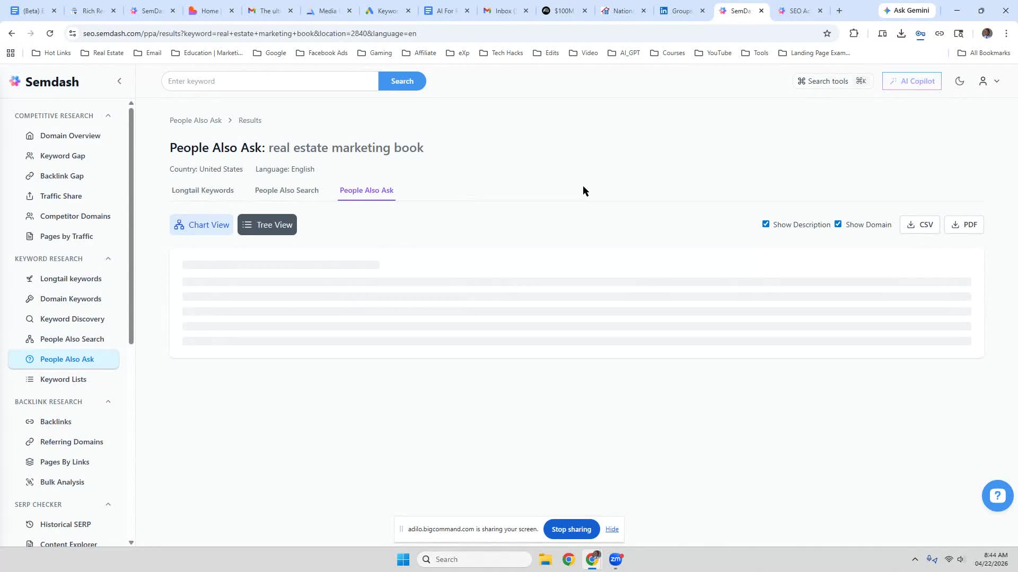The image size is (1018, 572).
Task: Click the Domain Overview home icon
Action: [30, 136]
